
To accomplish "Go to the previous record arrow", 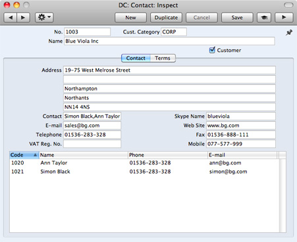I will click(x=11, y=18).
